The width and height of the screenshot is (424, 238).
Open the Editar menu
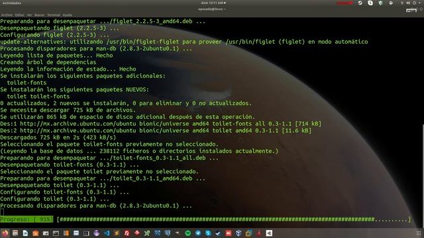(19, 15)
